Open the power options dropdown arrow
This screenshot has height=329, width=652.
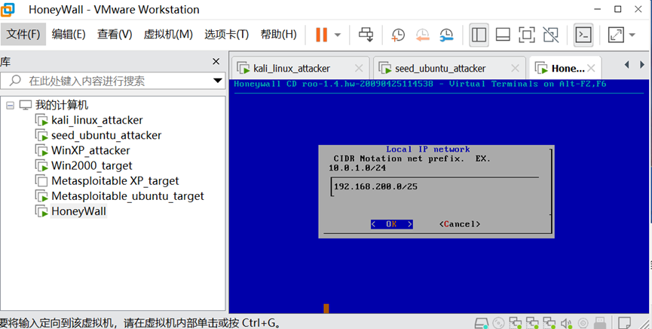(x=338, y=35)
